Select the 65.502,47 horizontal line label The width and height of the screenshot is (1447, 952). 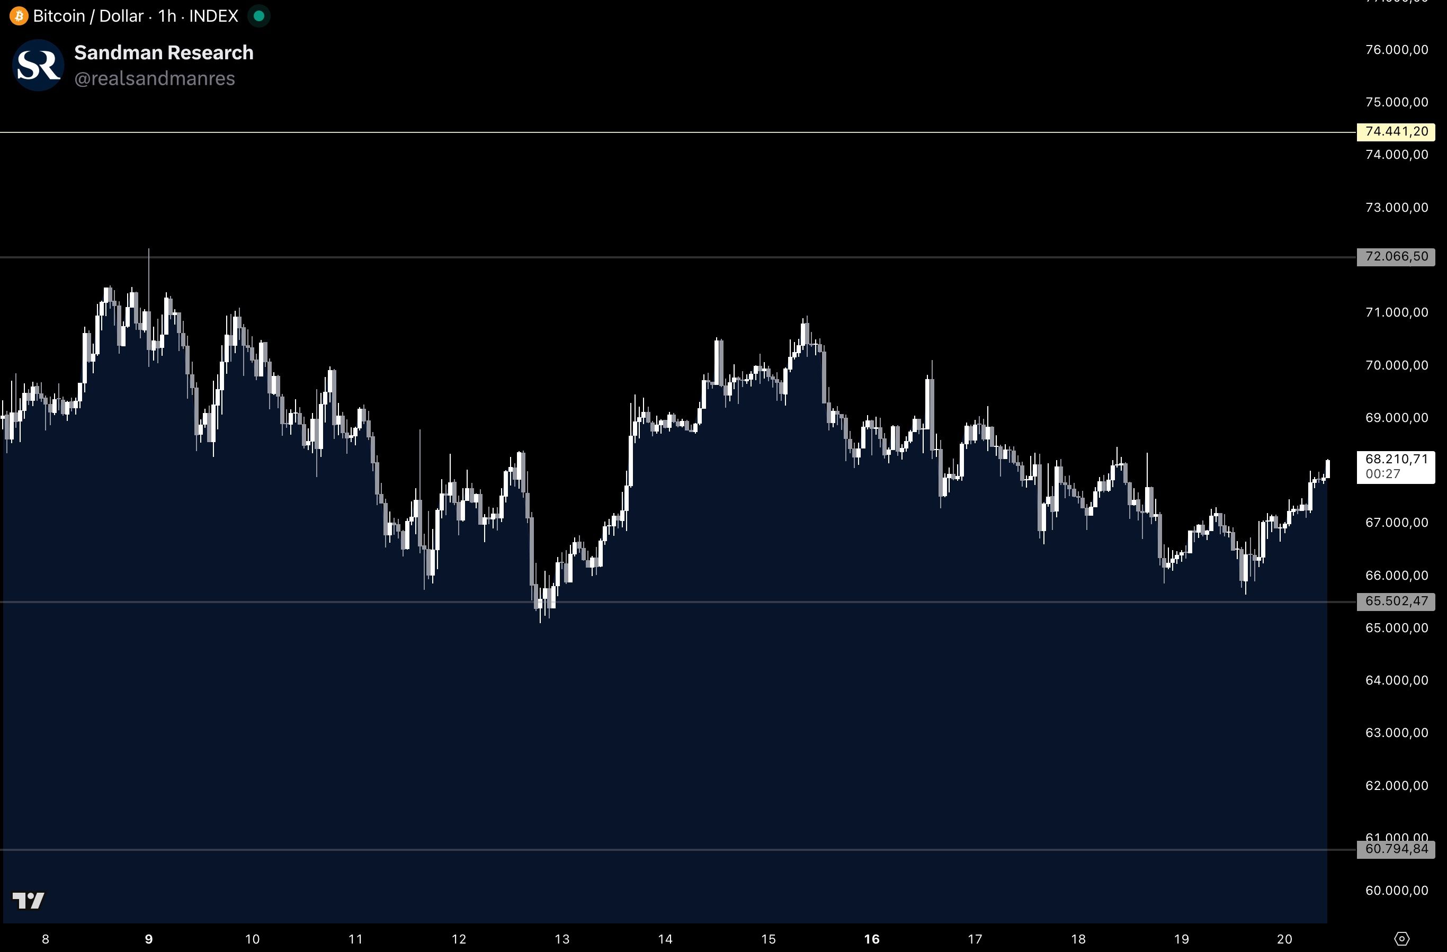coord(1396,601)
